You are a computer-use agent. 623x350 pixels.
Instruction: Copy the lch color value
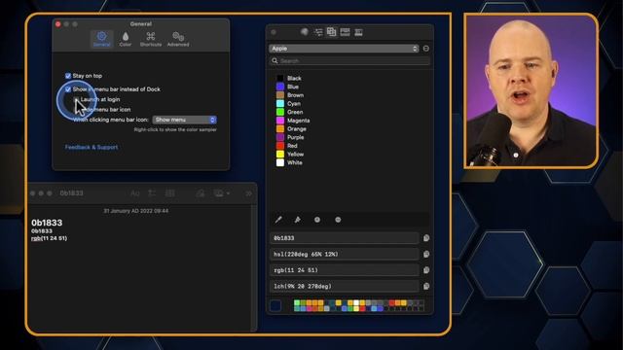point(426,286)
